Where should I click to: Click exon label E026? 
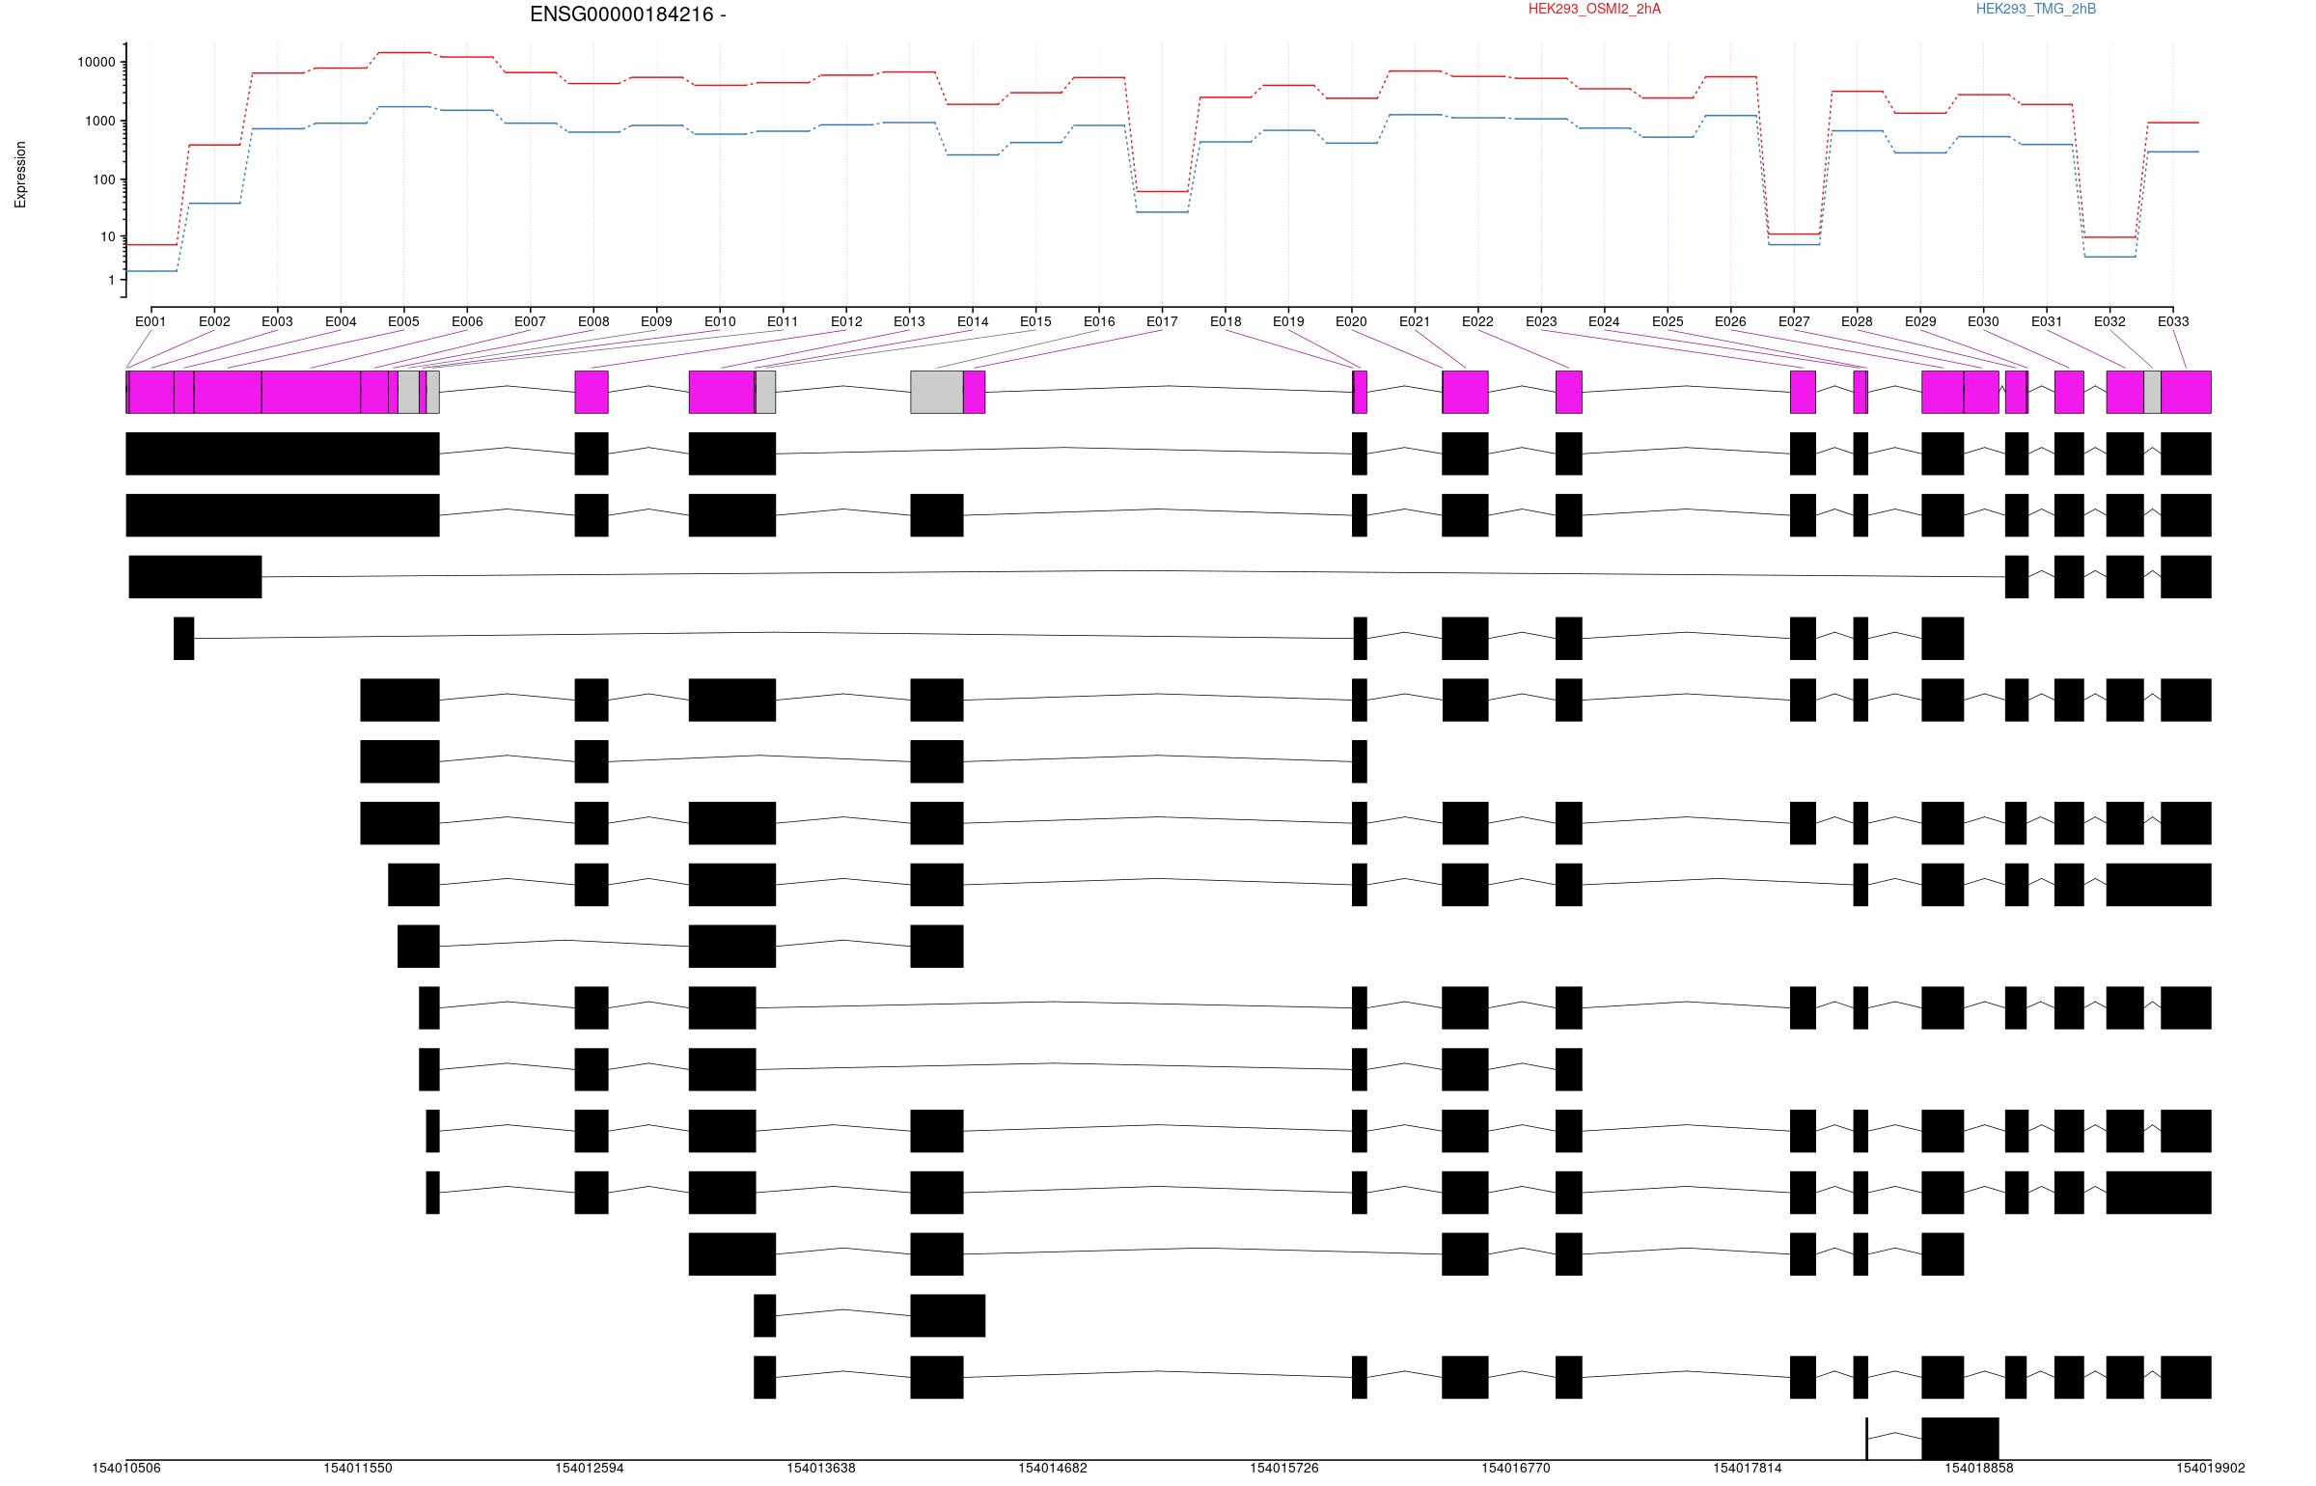1730,321
